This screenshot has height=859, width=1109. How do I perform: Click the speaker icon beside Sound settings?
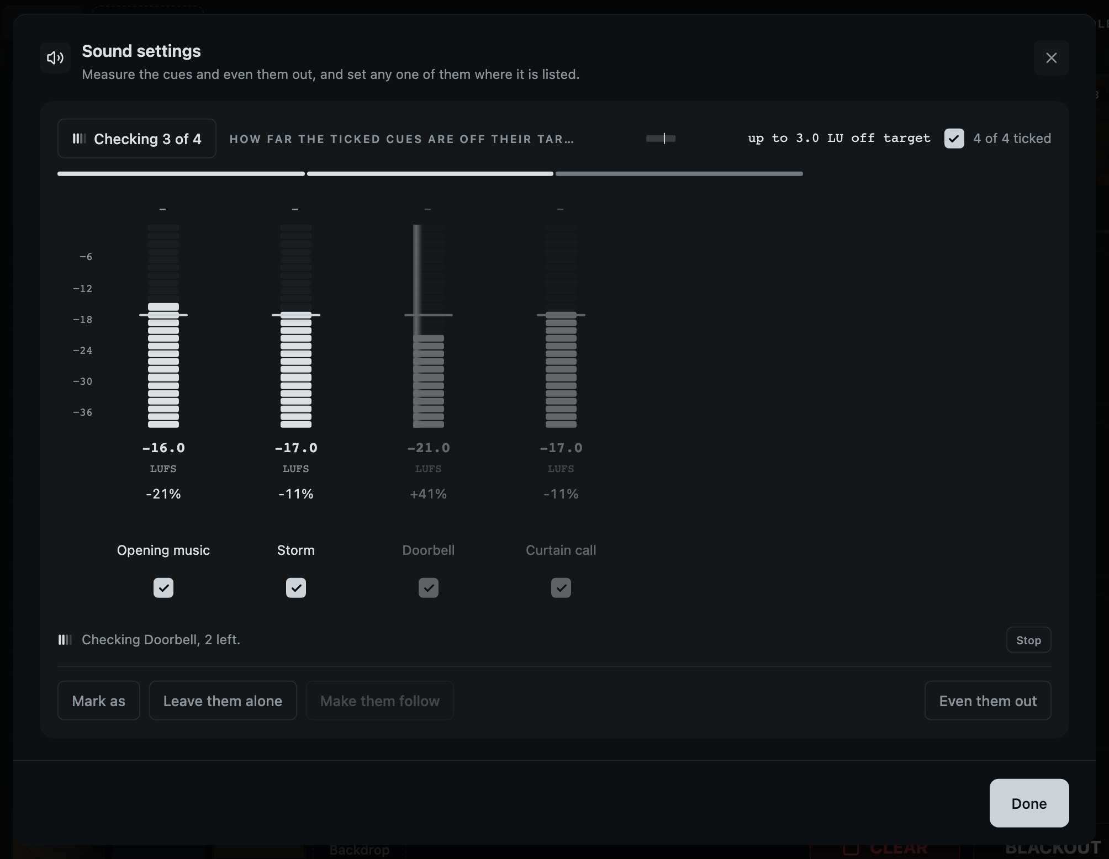point(55,58)
